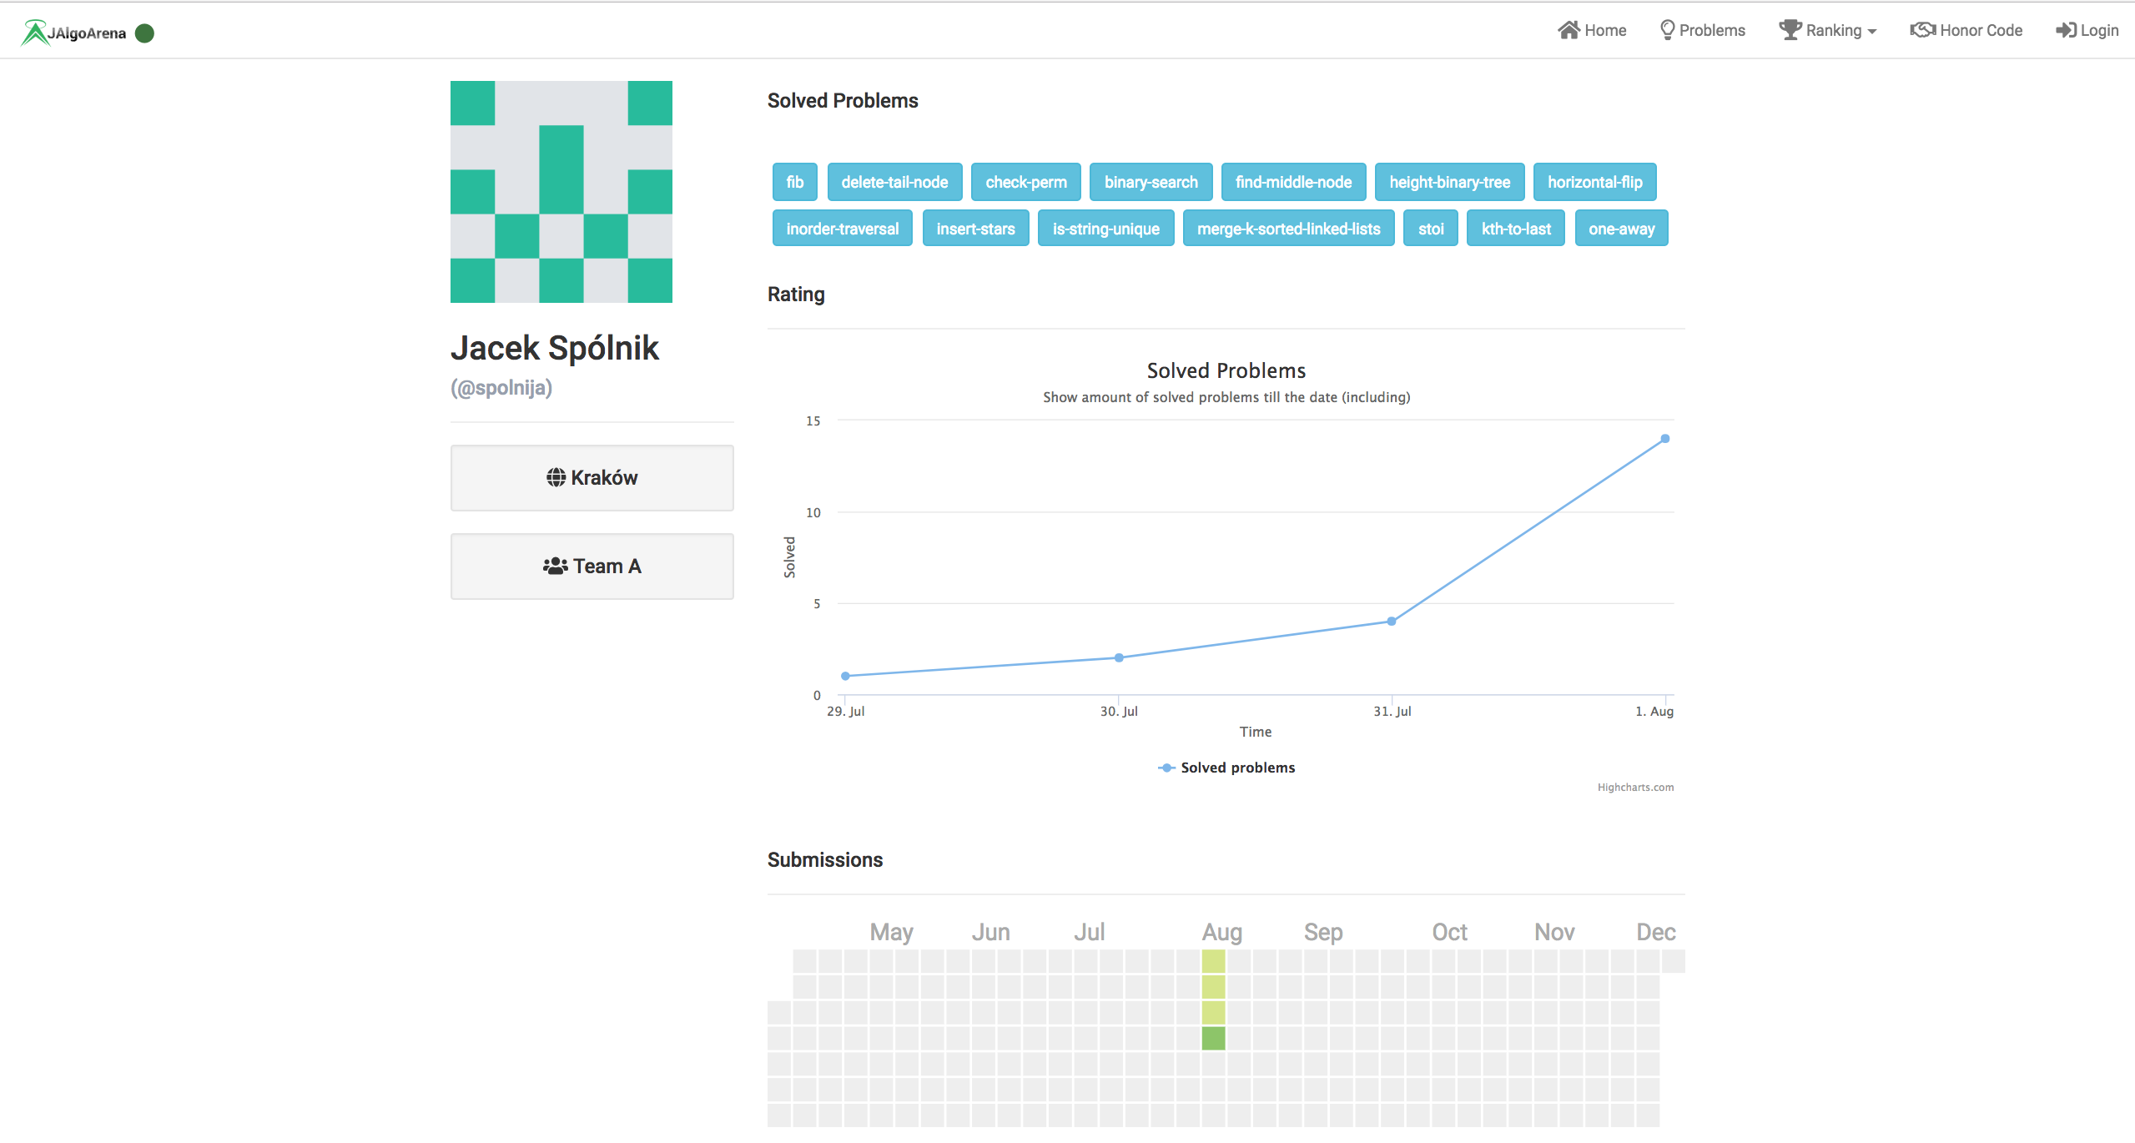Open the Honor Code page

point(1981,30)
